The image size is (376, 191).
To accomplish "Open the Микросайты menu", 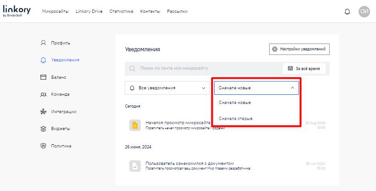I will click(55, 11).
